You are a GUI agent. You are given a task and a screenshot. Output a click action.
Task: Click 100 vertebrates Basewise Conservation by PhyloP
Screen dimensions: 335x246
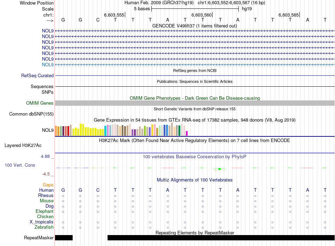[x=195, y=157]
